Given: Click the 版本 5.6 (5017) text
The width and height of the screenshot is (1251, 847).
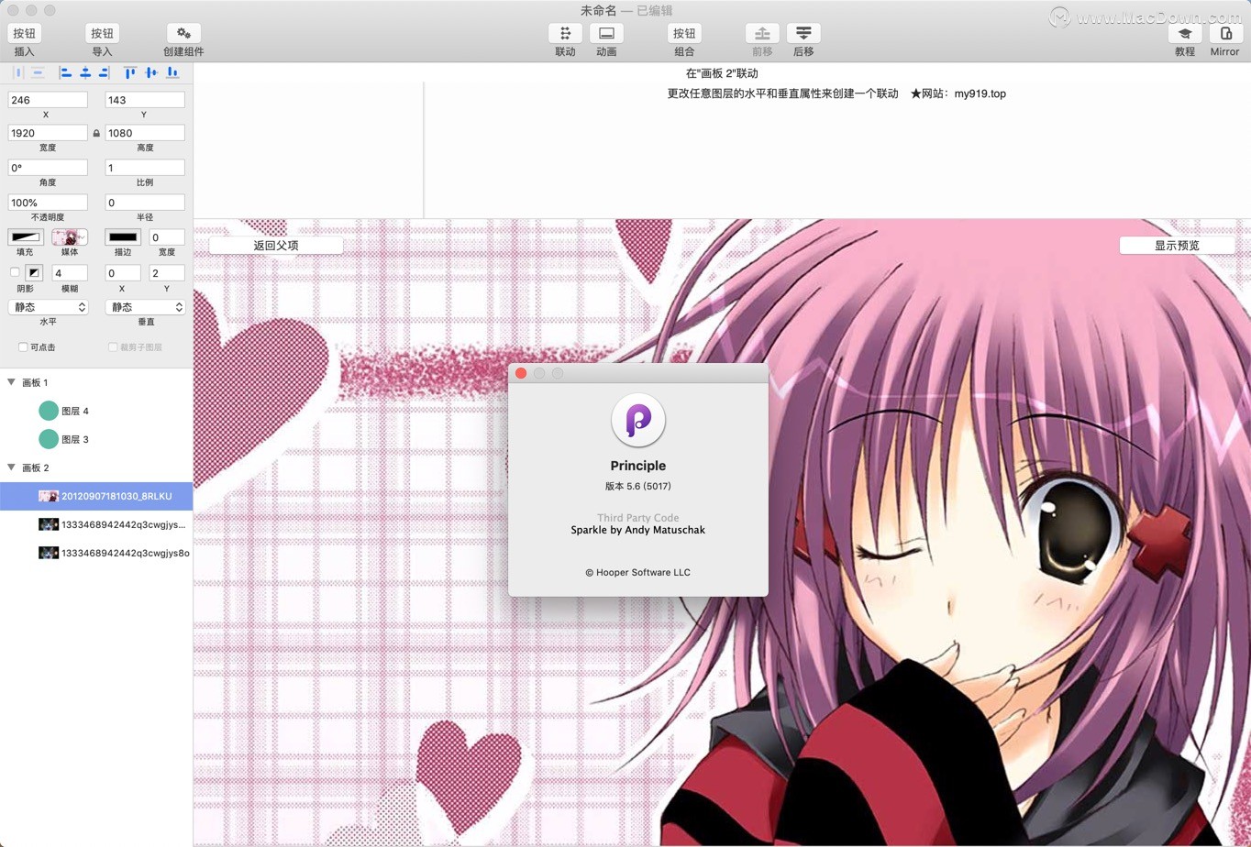Looking at the screenshot, I should (x=638, y=486).
